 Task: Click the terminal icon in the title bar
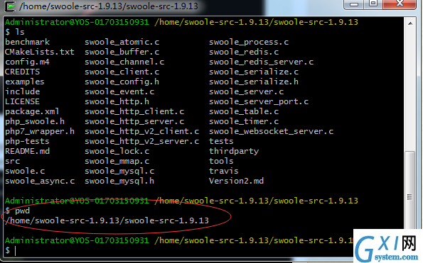pos(10,6)
